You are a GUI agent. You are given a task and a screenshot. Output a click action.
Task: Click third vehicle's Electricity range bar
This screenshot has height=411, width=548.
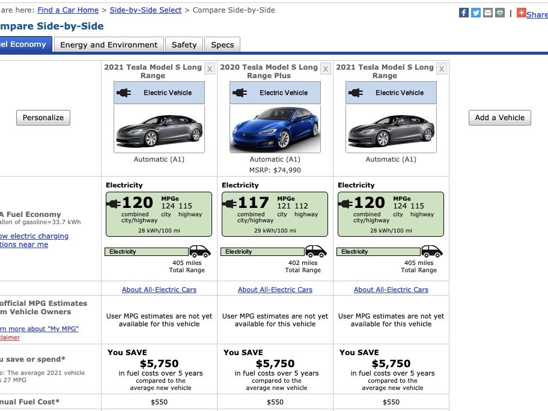[379, 252]
